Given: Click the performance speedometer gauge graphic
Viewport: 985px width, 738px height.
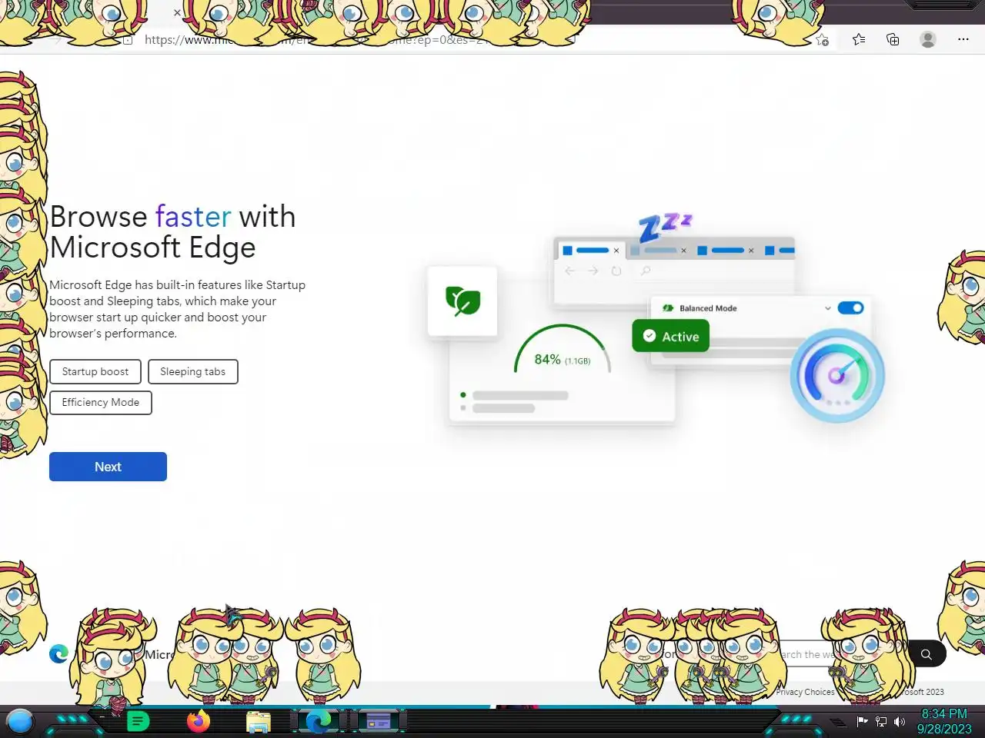Looking at the screenshot, I should [x=837, y=375].
